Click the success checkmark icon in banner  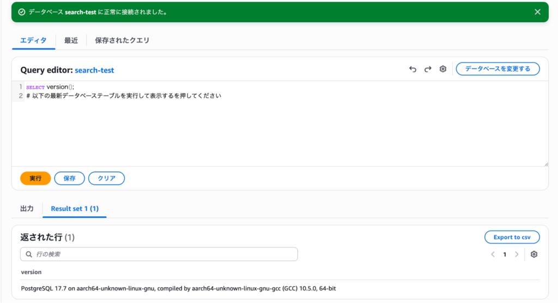[x=22, y=12]
